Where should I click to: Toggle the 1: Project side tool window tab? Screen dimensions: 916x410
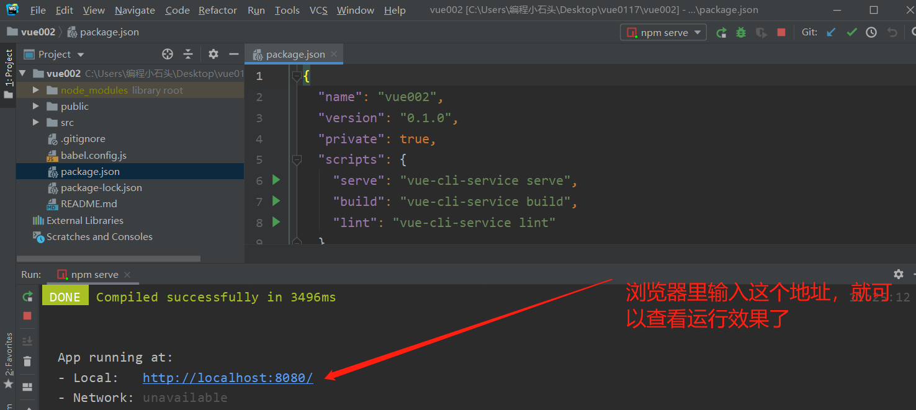point(8,74)
